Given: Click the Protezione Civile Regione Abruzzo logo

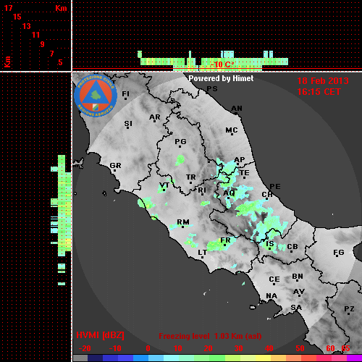Looking at the screenshot, I should pos(96,96).
